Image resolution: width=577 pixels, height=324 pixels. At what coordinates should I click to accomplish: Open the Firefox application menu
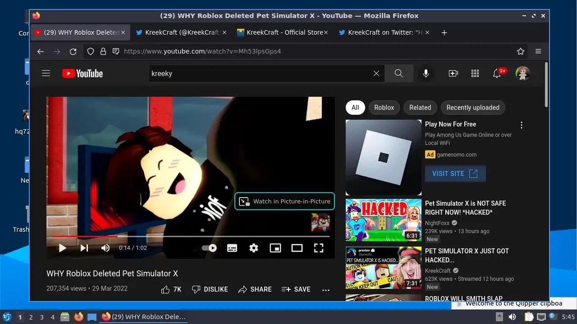tap(538, 51)
